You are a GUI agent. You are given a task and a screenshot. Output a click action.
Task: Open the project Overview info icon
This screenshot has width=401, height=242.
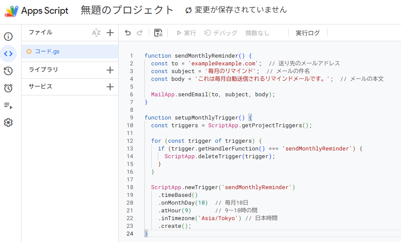[8, 37]
